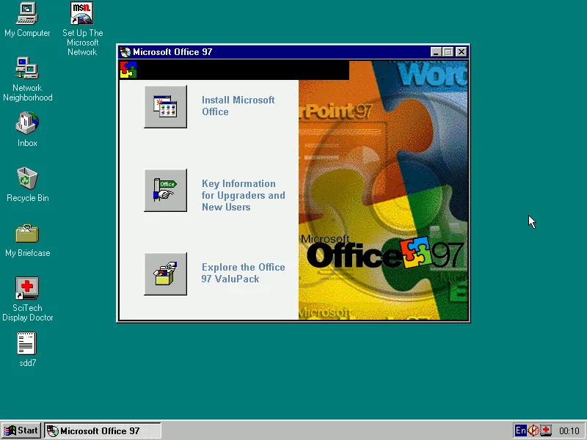Click the En language indicator in tray
Viewport: 587px width, 440px height.
(x=521, y=430)
